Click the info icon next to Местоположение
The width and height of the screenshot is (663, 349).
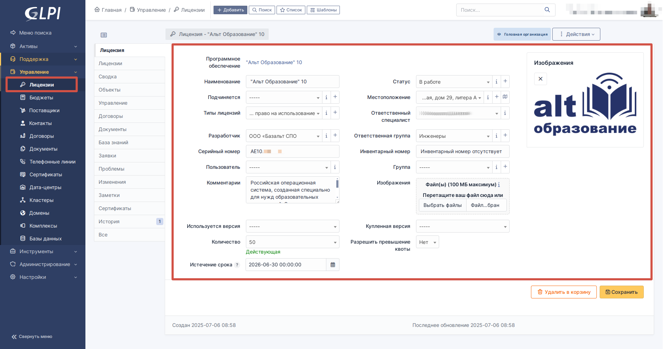click(x=488, y=97)
